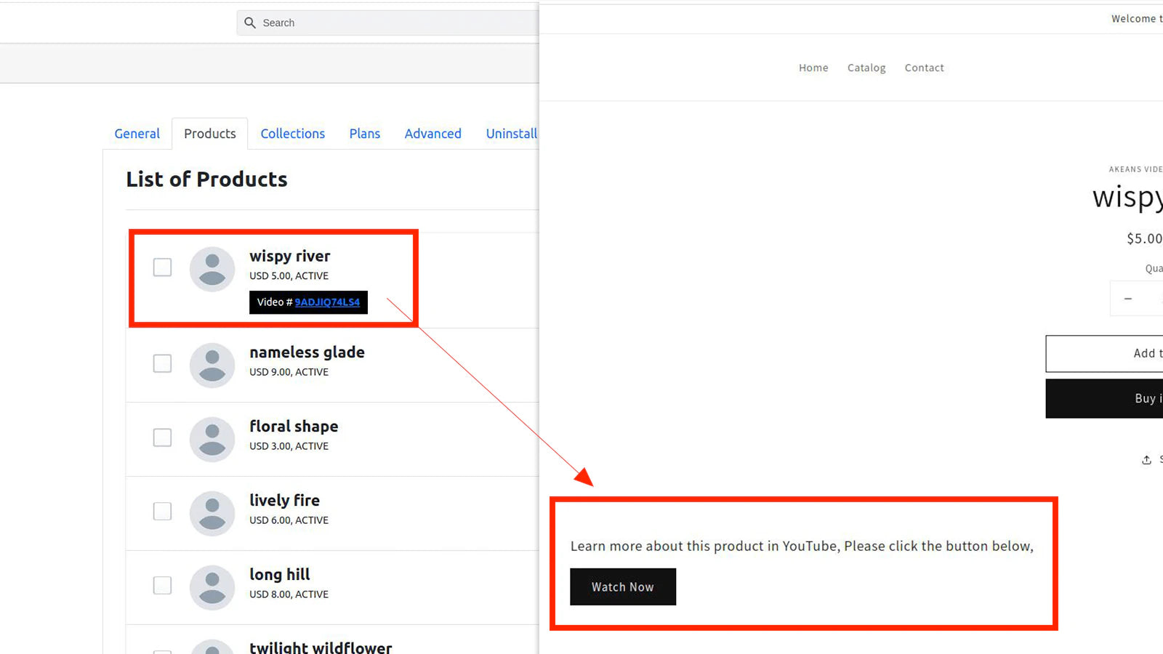This screenshot has height=654, width=1163.
Task: Open video link 9ADJIQ74LS4
Action: pos(327,302)
